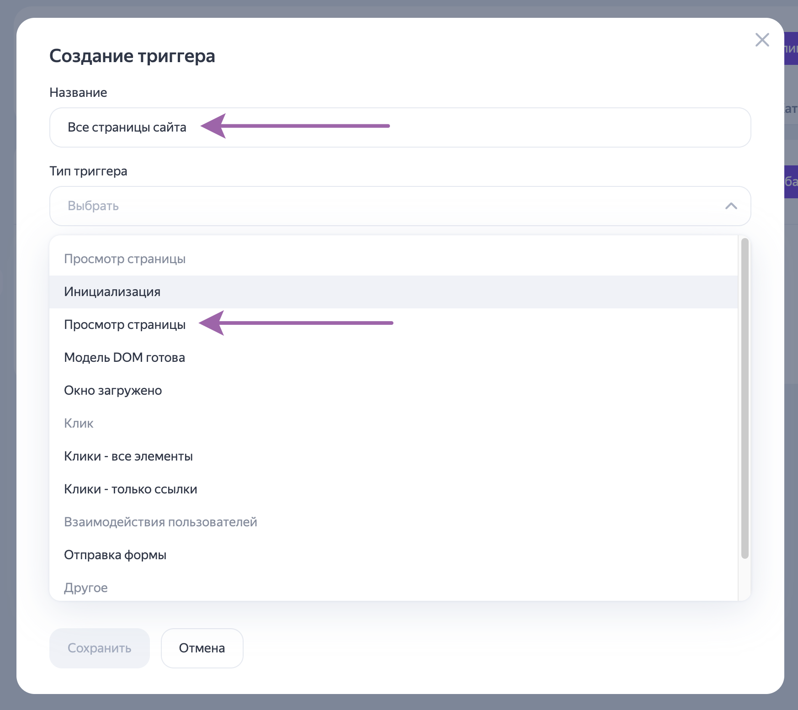Select the Инициализация trigger type
Viewport: 798px width, 710px height.
click(112, 292)
